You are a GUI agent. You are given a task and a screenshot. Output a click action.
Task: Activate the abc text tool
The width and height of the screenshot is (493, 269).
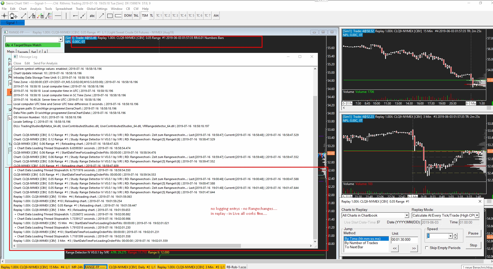(x=92, y=16)
